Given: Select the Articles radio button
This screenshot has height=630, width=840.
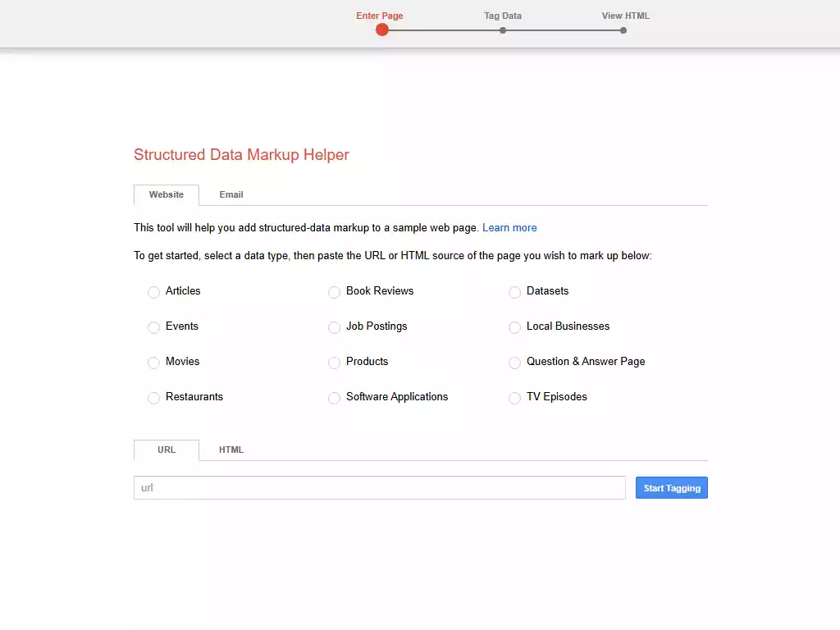Looking at the screenshot, I should tap(153, 293).
